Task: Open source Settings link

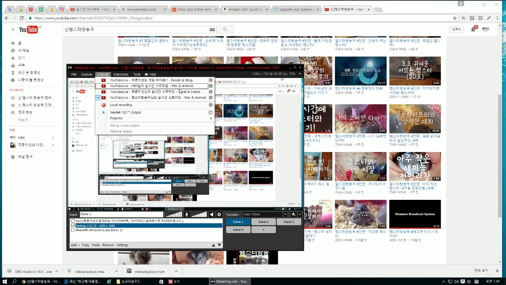Action: (122, 245)
